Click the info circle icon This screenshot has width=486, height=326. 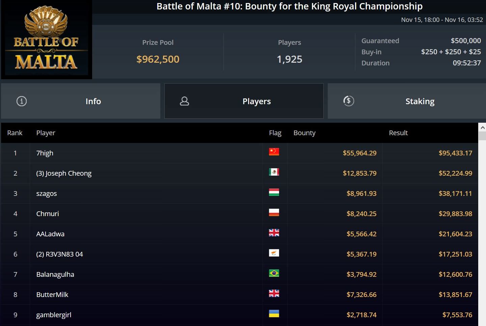click(22, 101)
